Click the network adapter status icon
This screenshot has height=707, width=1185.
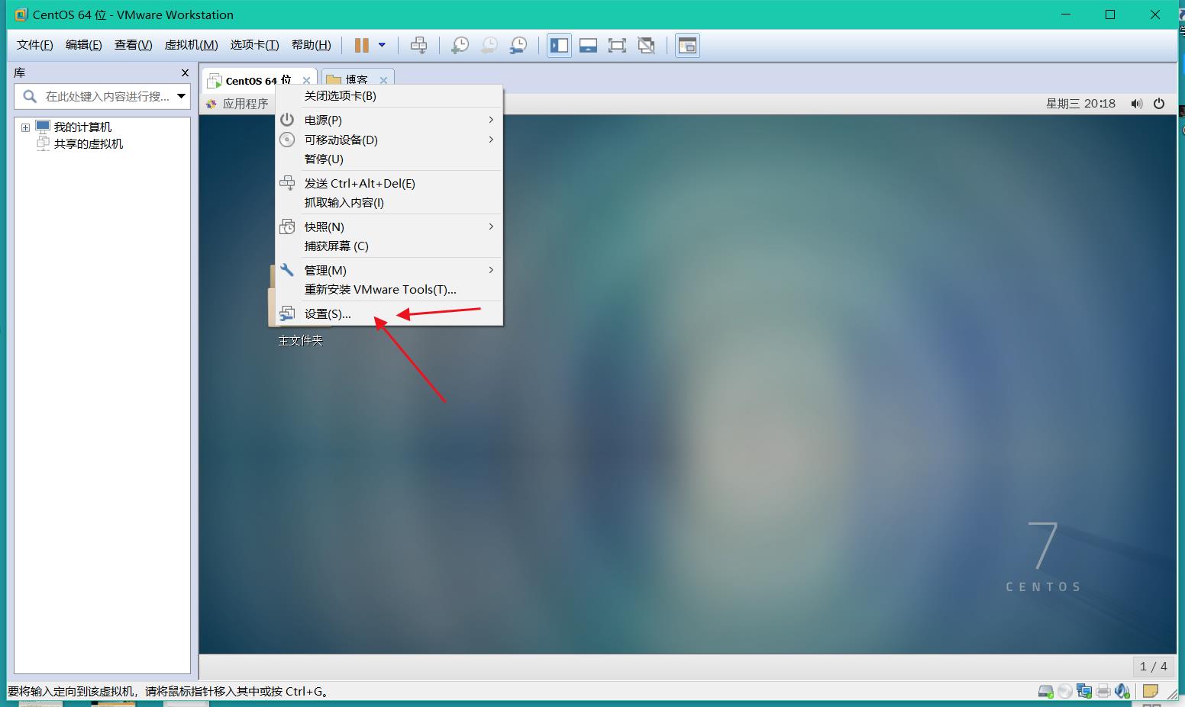point(1084,691)
